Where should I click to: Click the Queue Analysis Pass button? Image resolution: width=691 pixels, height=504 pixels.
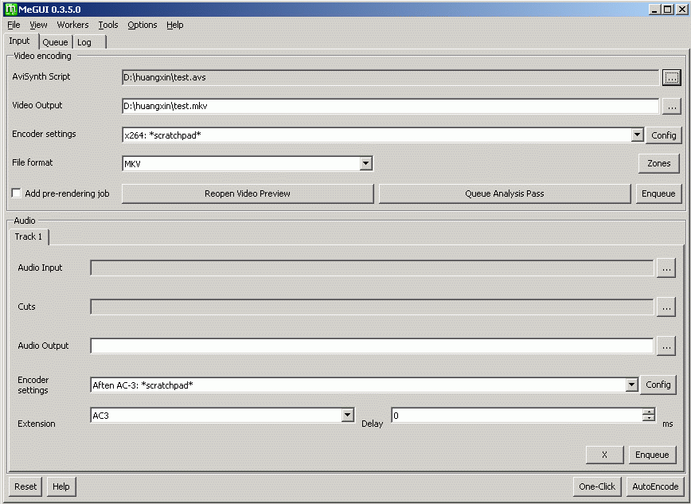[x=504, y=193]
